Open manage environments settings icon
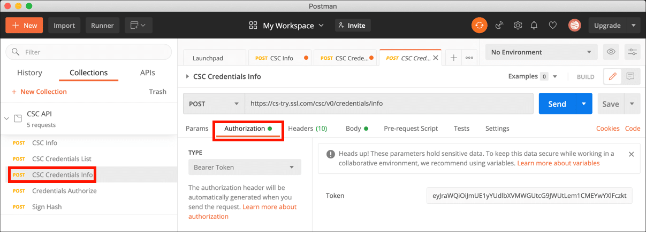646x232 pixels. pyautogui.click(x=632, y=52)
